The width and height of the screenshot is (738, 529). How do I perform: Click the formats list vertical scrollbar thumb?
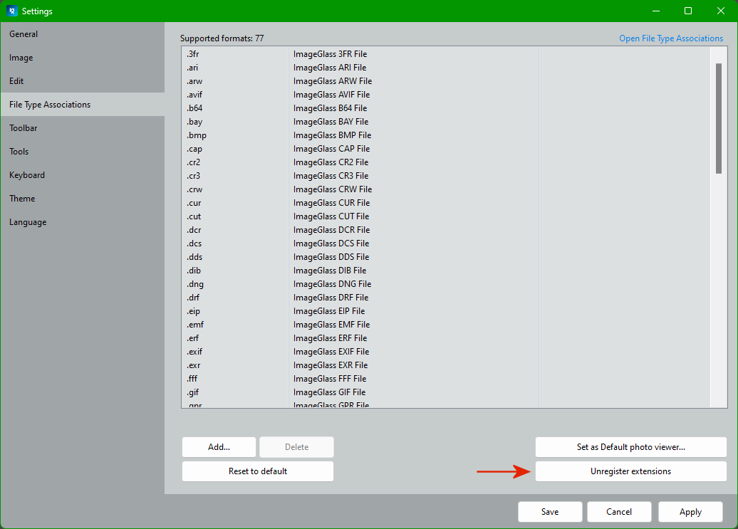coord(718,118)
